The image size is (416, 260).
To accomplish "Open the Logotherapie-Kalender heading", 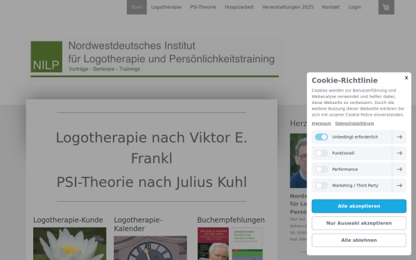I will (138, 224).
